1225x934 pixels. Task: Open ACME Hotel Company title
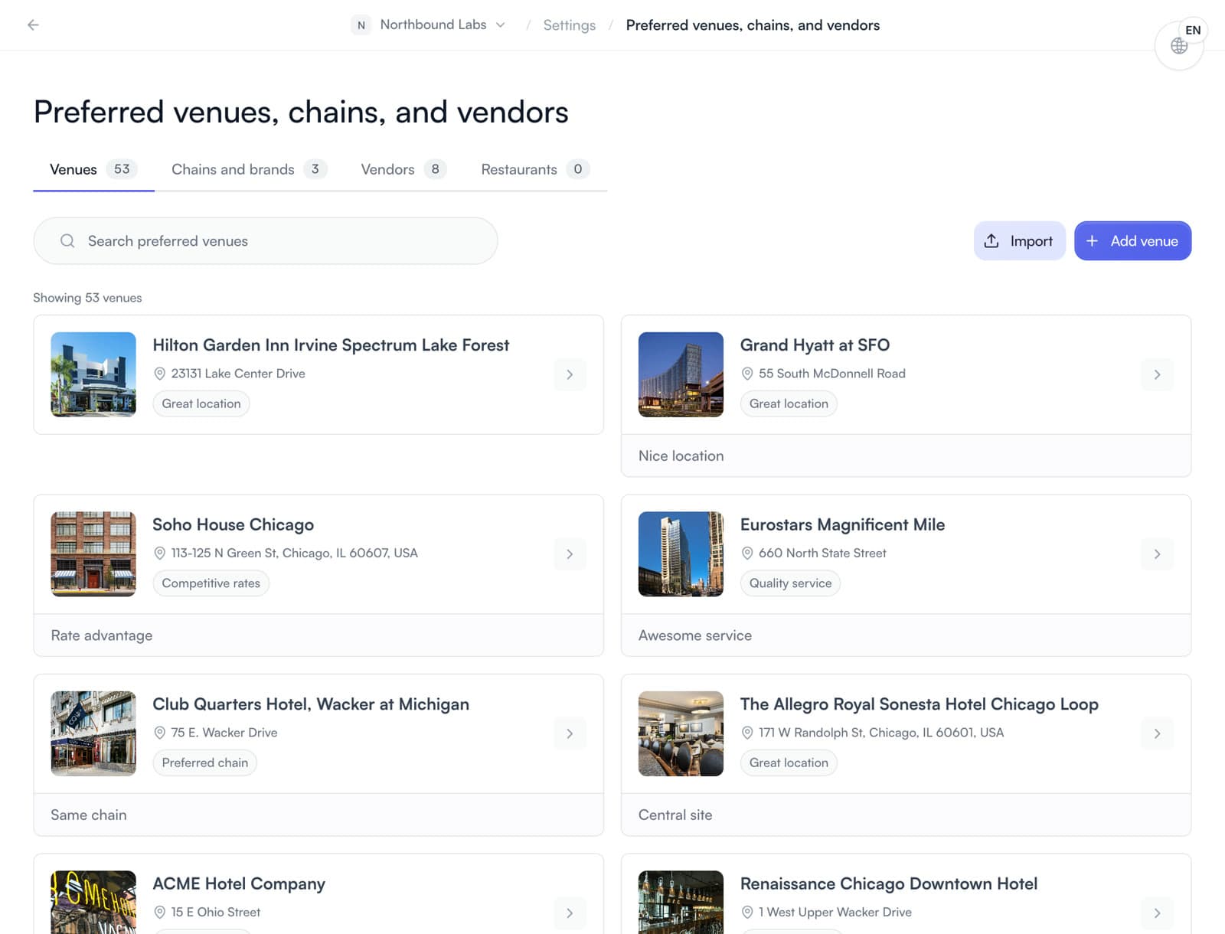(x=239, y=883)
